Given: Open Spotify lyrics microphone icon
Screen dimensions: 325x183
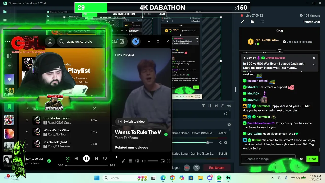Looking at the screenshot, I should pyautogui.click(x=123, y=161).
